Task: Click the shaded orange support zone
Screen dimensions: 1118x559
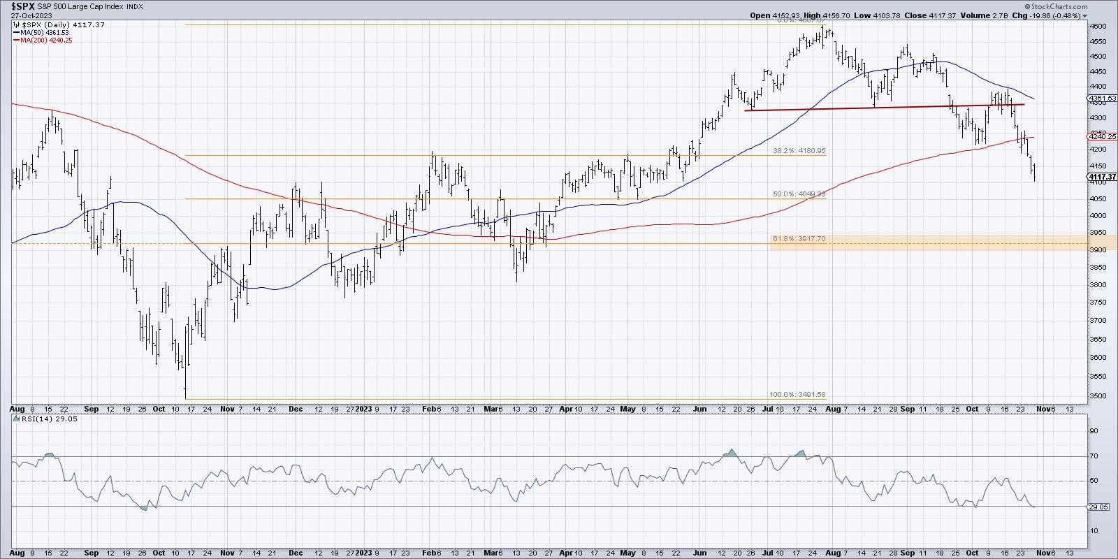Action: [x=929, y=243]
